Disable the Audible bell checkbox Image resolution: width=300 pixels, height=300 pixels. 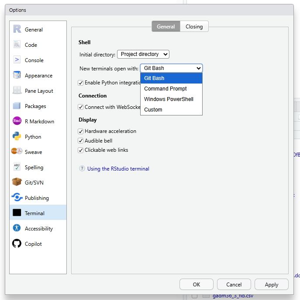(x=81, y=141)
